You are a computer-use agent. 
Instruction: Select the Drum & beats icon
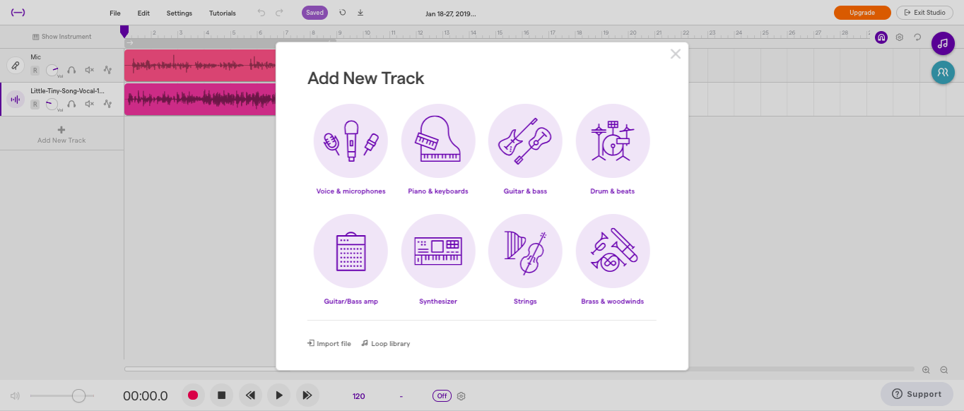pyautogui.click(x=613, y=141)
